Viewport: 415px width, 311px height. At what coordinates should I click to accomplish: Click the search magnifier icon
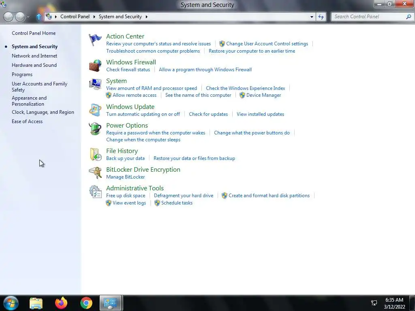[409, 17]
